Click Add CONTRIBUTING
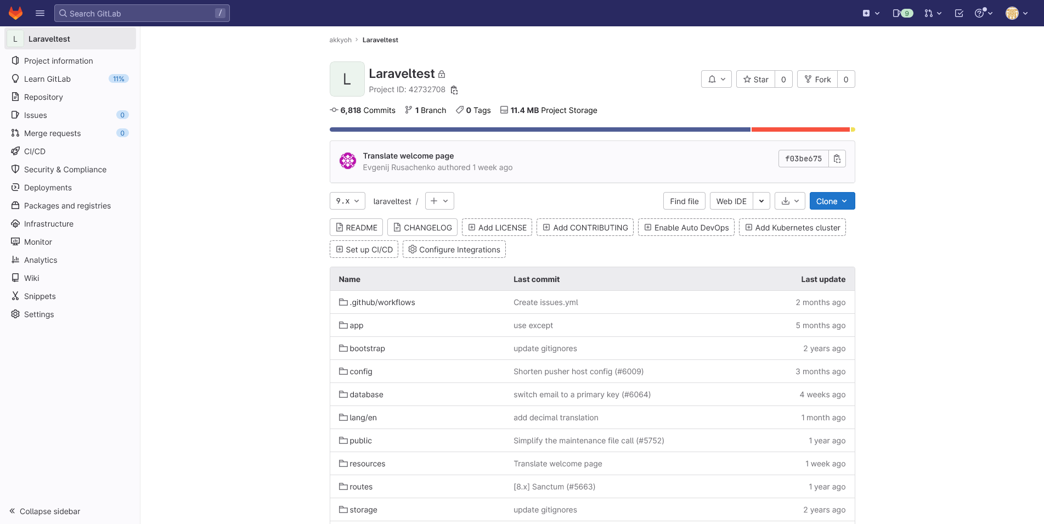Image resolution: width=1044 pixels, height=524 pixels. click(x=585, y=228)
